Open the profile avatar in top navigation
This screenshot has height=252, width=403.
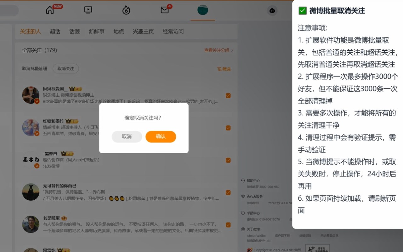(x=203, y=10)
